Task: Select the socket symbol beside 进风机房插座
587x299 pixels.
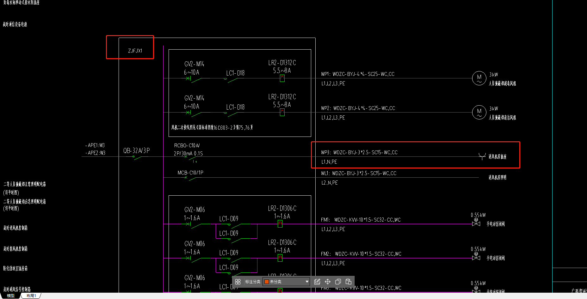Action: (x=482, y=156)
